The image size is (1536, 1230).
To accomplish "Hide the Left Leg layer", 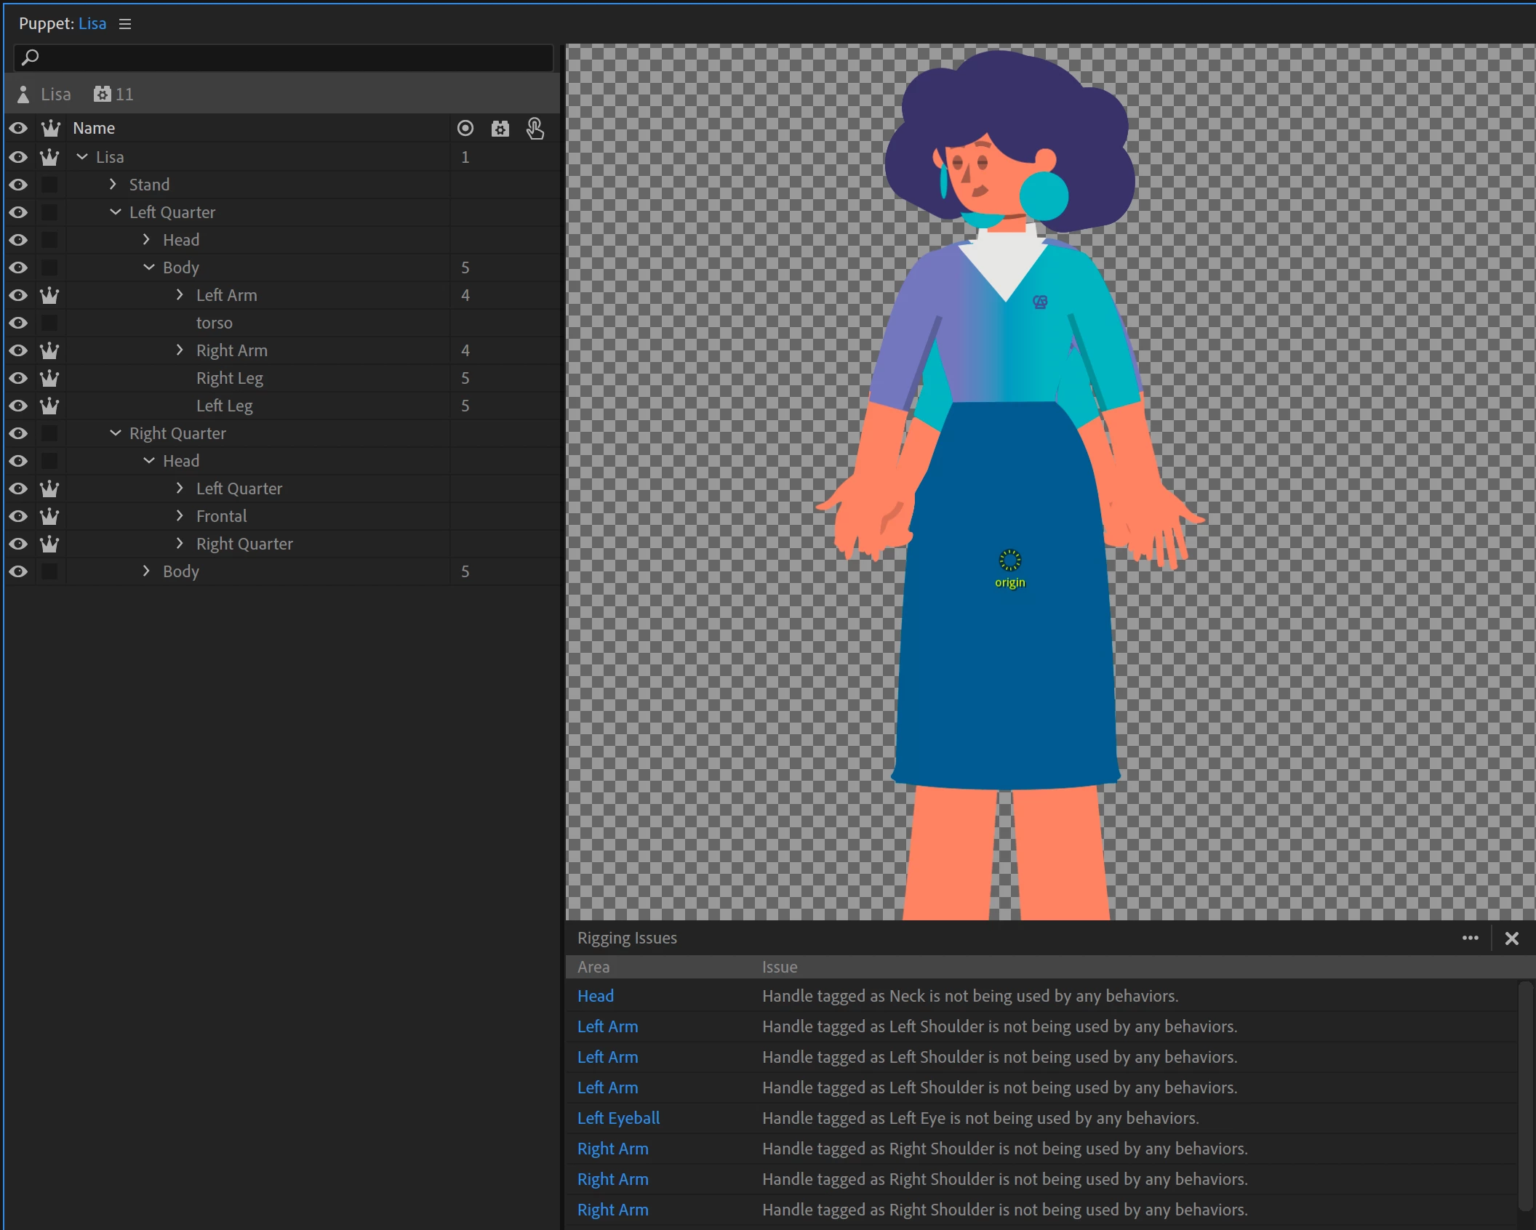I will [18, 406].
